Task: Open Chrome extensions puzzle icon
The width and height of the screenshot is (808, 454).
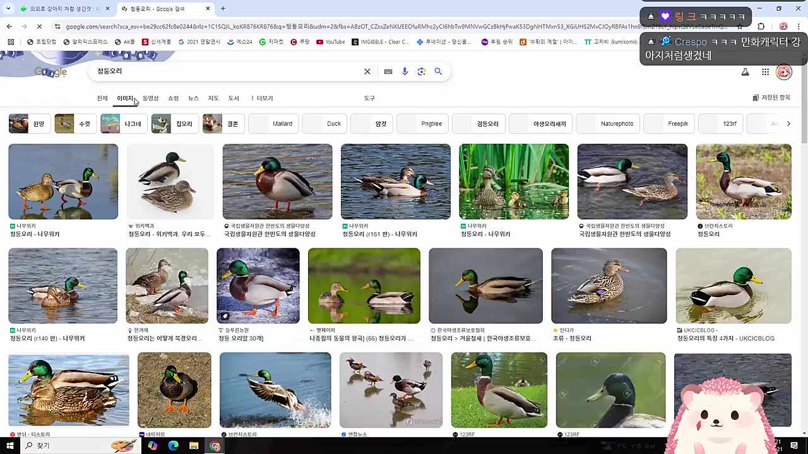Action: (761, 26)
